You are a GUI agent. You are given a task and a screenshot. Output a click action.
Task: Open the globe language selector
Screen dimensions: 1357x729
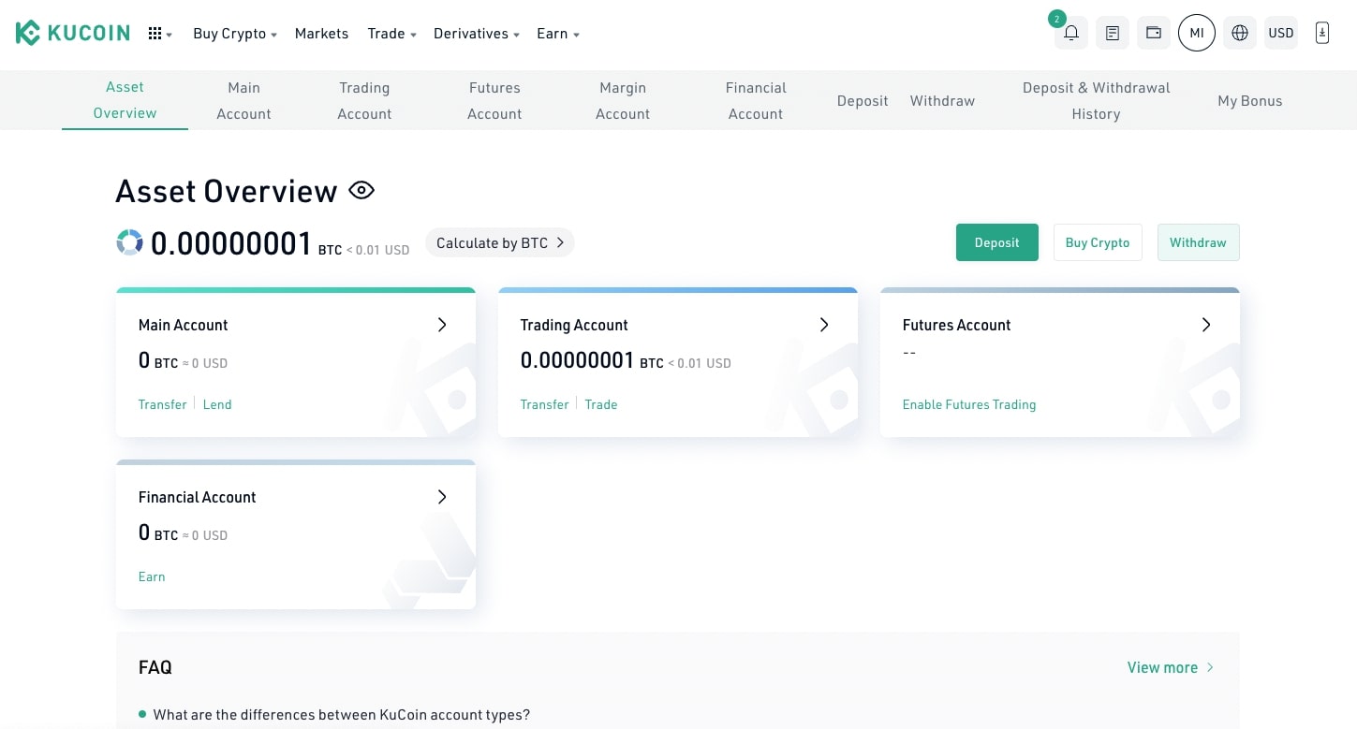pyautogui.click(x=1240, y=34)
